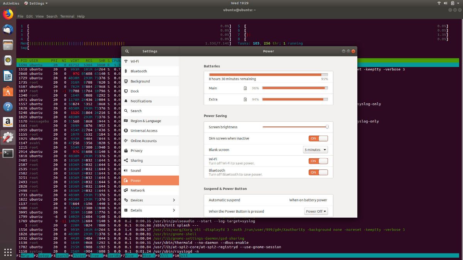This screenshot has width=463, height=260.
Task: Open Rhythmbox music player in dock
Action: pyautogui.click(x=8, y=60)
